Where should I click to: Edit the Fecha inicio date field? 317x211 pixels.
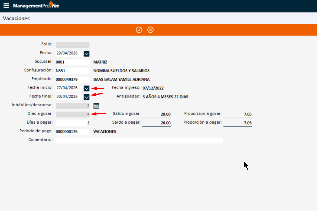[x=69, y=88]
